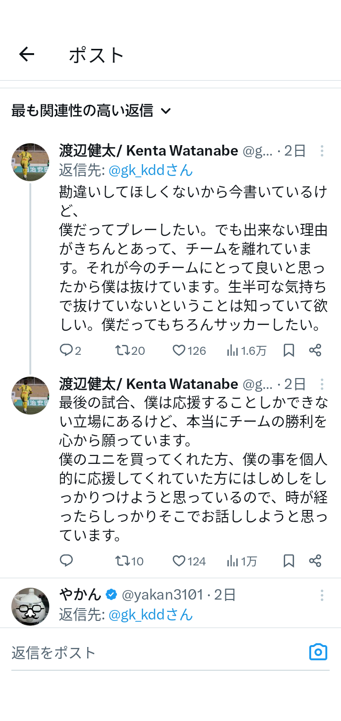Open more options on やかん's reply
The height and width of the screenshot is (721, 341).
tap(322, 595)
